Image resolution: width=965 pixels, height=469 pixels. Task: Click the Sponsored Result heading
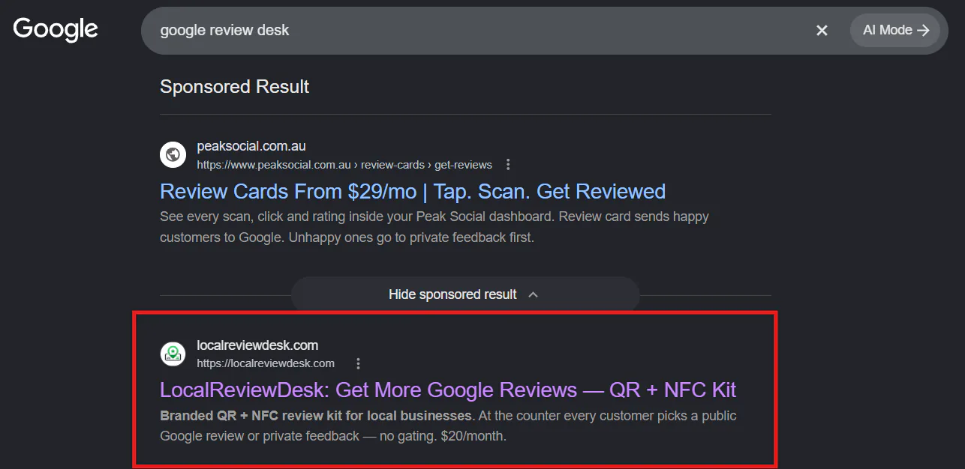(x=235, y=87)
